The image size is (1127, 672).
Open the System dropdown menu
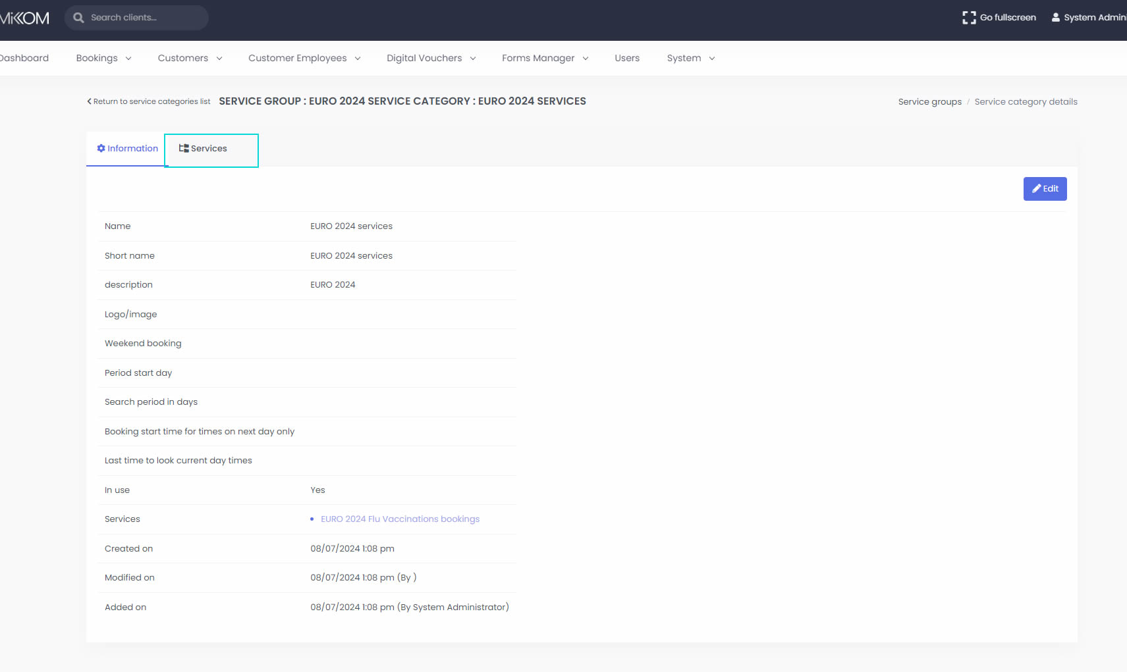pos(690,58)
